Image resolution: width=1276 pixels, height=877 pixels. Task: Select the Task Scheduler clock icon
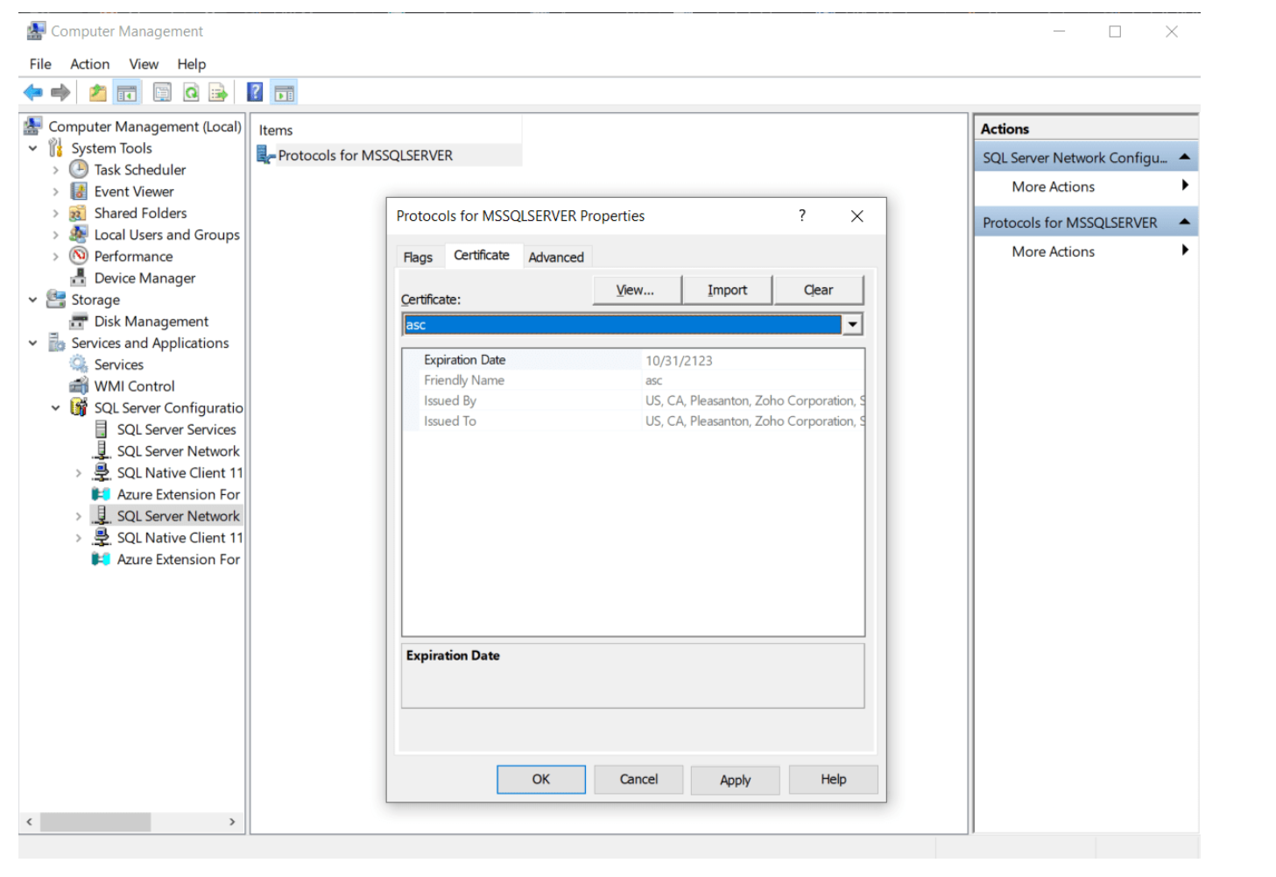pos(79,169)
